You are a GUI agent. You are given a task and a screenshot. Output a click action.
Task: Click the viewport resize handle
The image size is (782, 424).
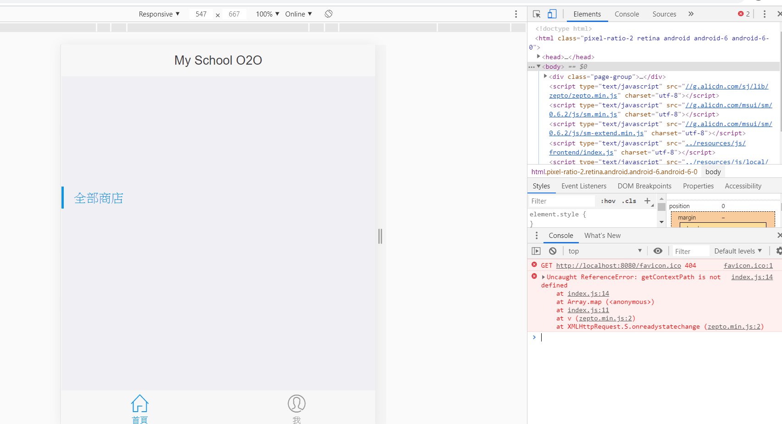(x=380, y=236)
